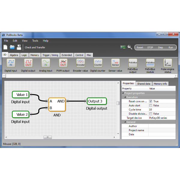Click Check and Transfer

click(x=35, y=47)
